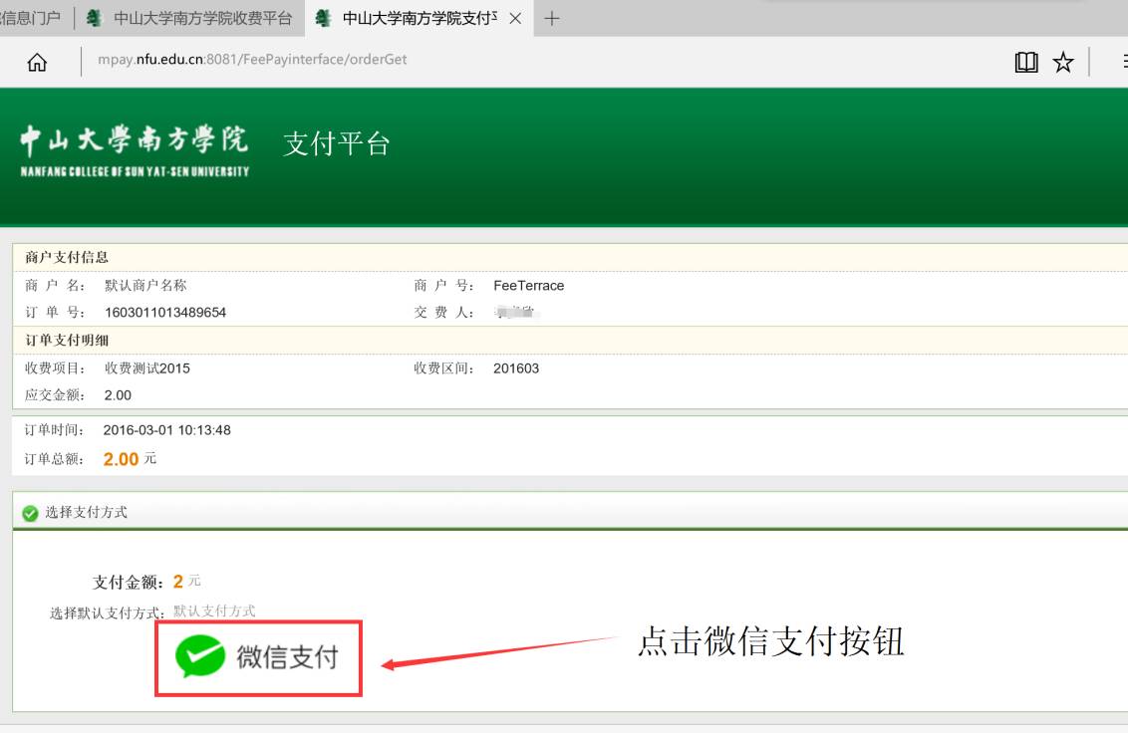
Task: Click fee period value 201603
Action: pyautogui.click(x=516, y=368)
